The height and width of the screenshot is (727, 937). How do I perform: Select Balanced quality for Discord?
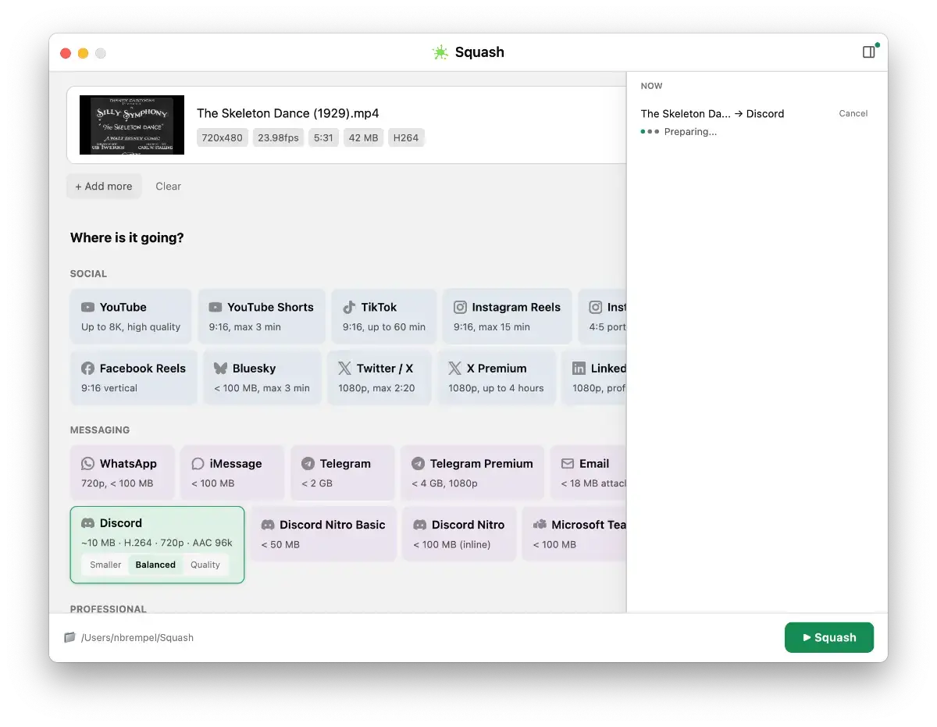[x=155, y=565]
